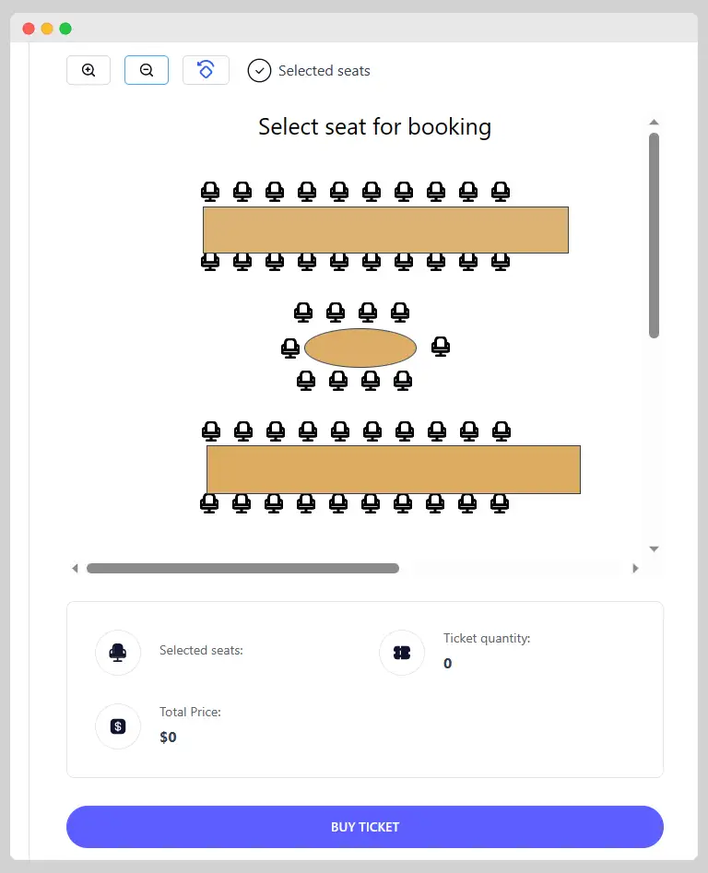The width and height of the screenshot is (708, 873).
Task: Select the leftmost seat above the top table
Action: click(209, 191)
